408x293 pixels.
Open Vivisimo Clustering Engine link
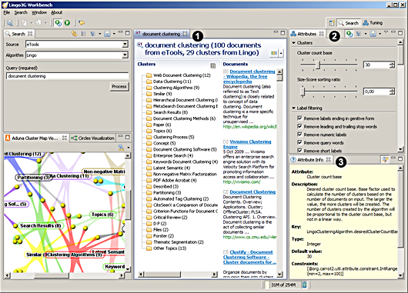coord(247,145)
